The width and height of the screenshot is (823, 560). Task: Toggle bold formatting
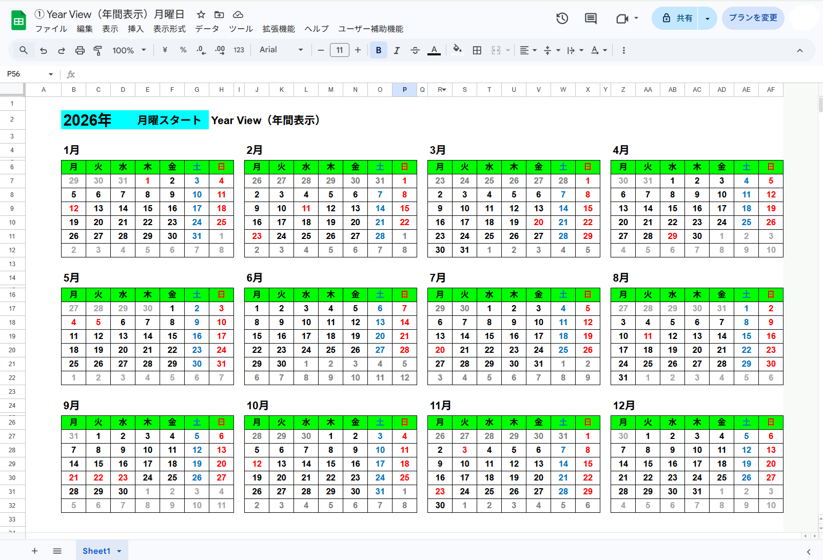378,50
